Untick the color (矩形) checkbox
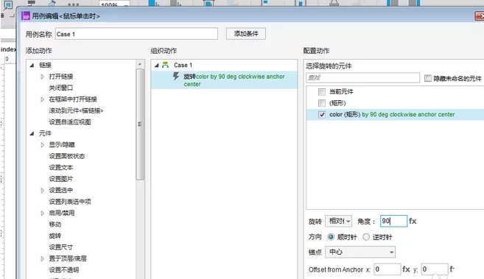Viewport: 484px width, 279px height. (322, 114)
